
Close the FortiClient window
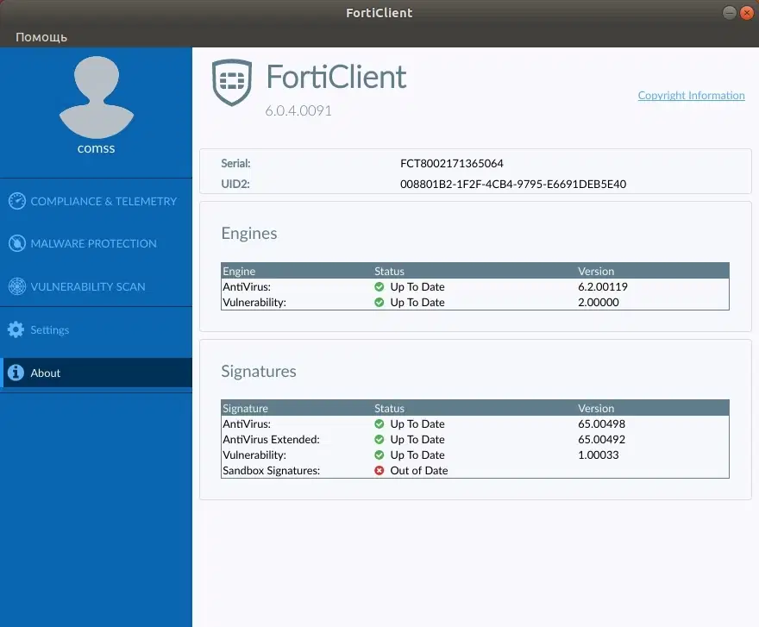[x=746, y=13]
